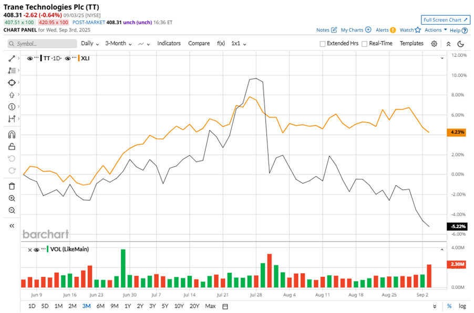474x313 pixels.
Task: Hide the VOL indicator pane
Action: coord(37,250)
